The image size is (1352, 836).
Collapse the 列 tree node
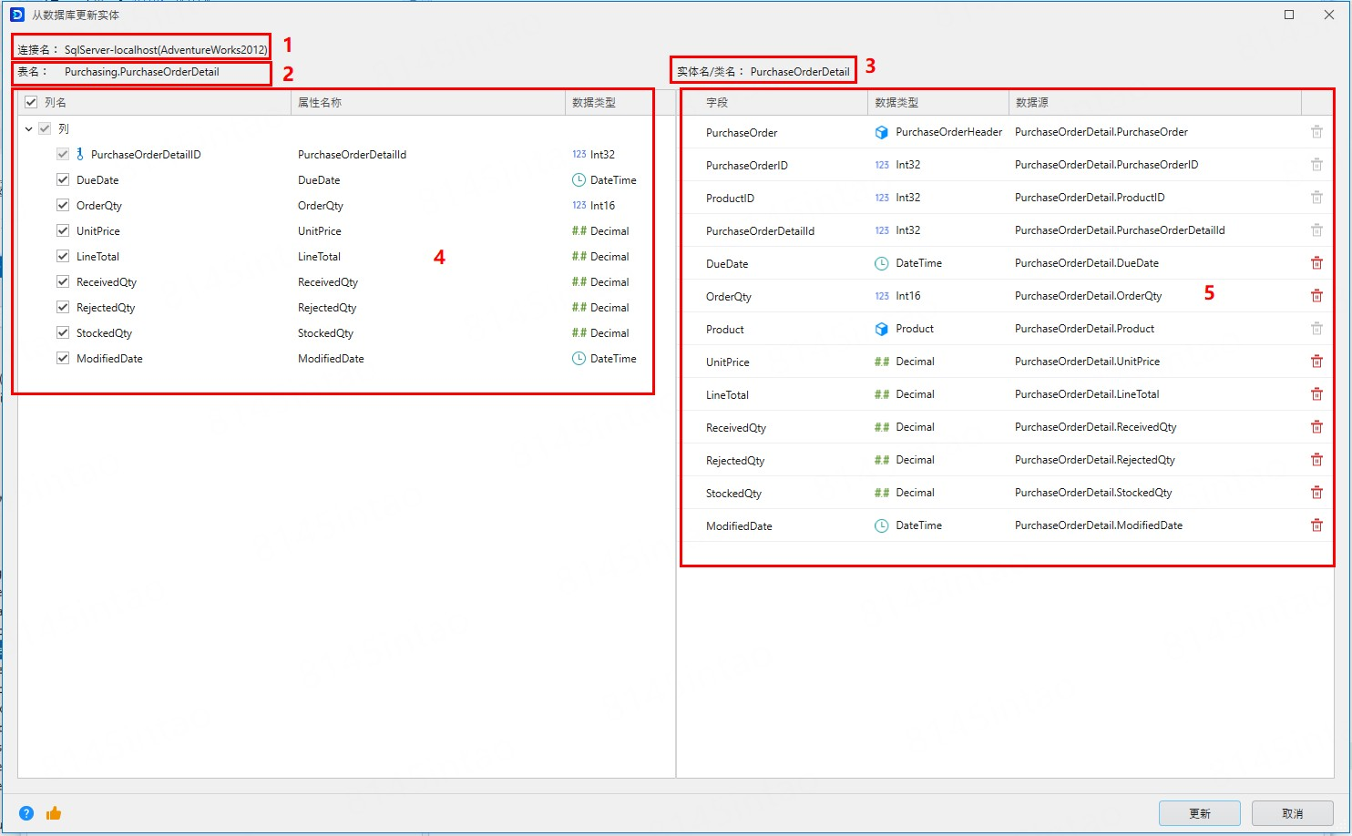coord(29,129)
